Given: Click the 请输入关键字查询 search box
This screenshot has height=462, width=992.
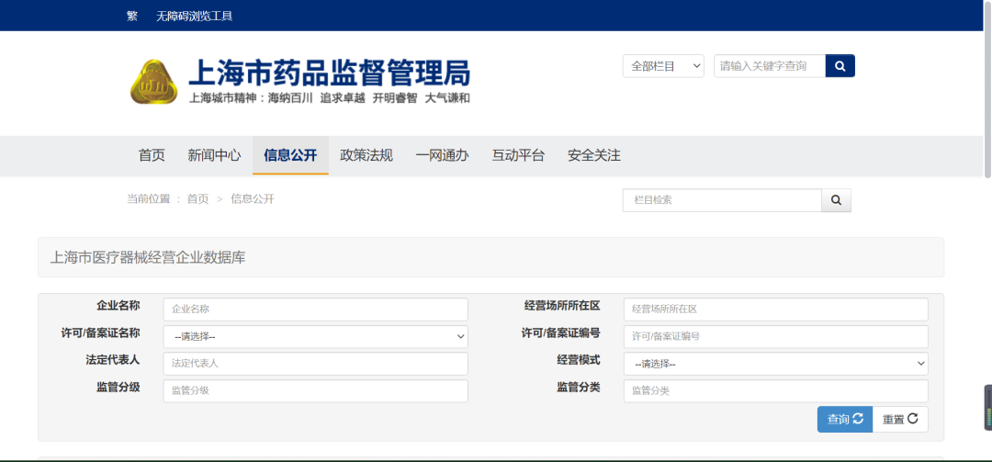Looking at the screenshot, I should click(x=769, y=66).
